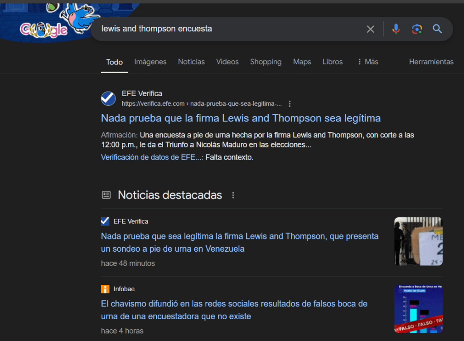Click the Falta contexto verdict text
The image size is (464, 341).
click(229, 157)
